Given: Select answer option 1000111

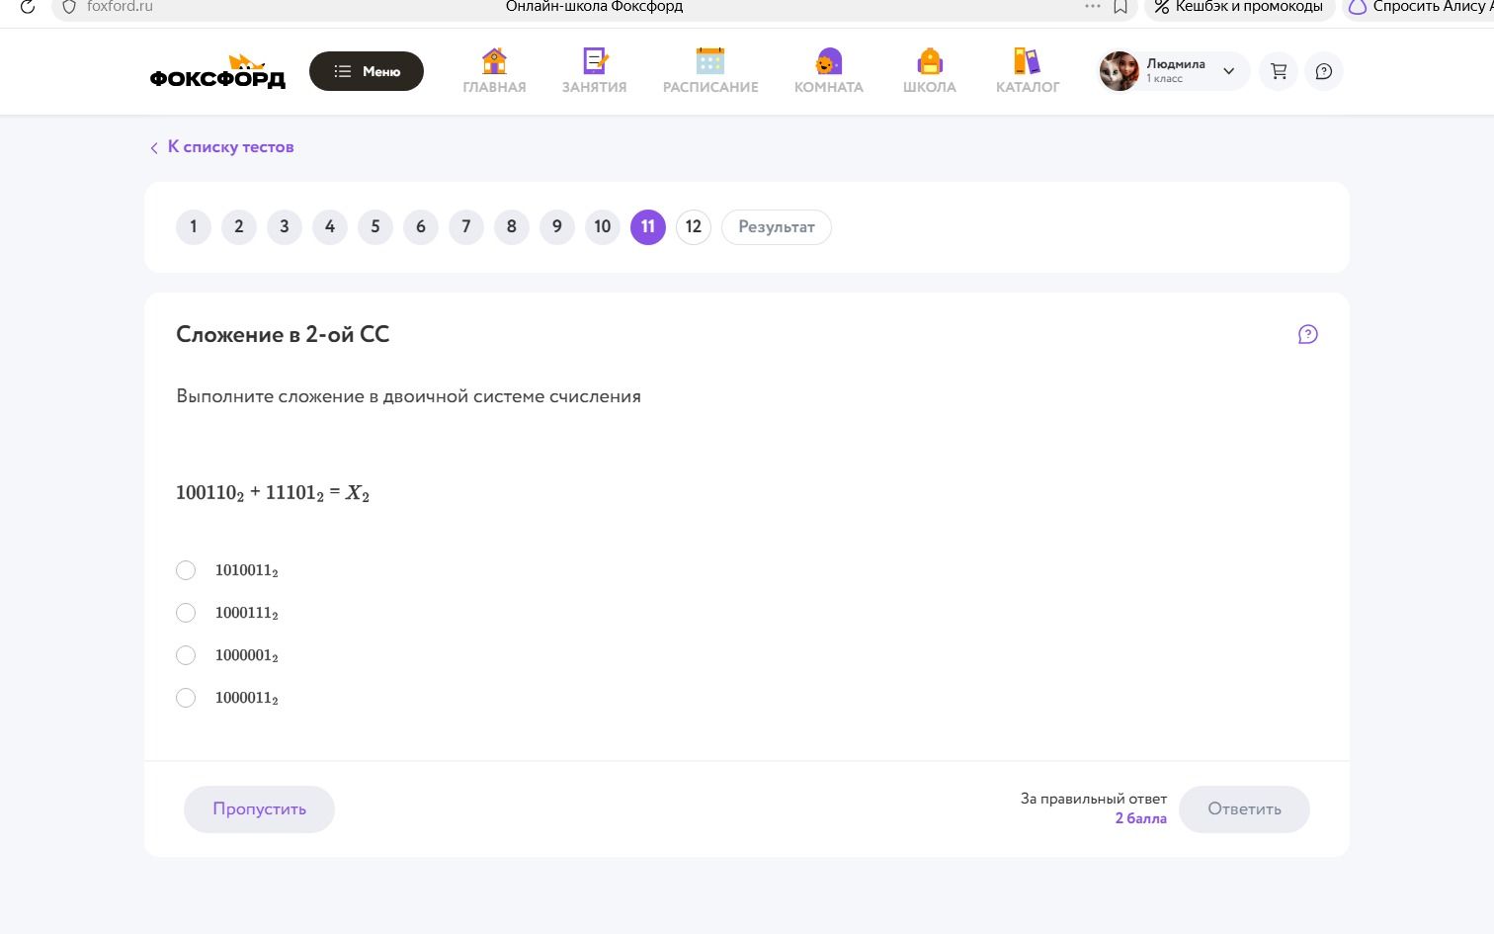Looking at the screenshot, I should point(186,613).
